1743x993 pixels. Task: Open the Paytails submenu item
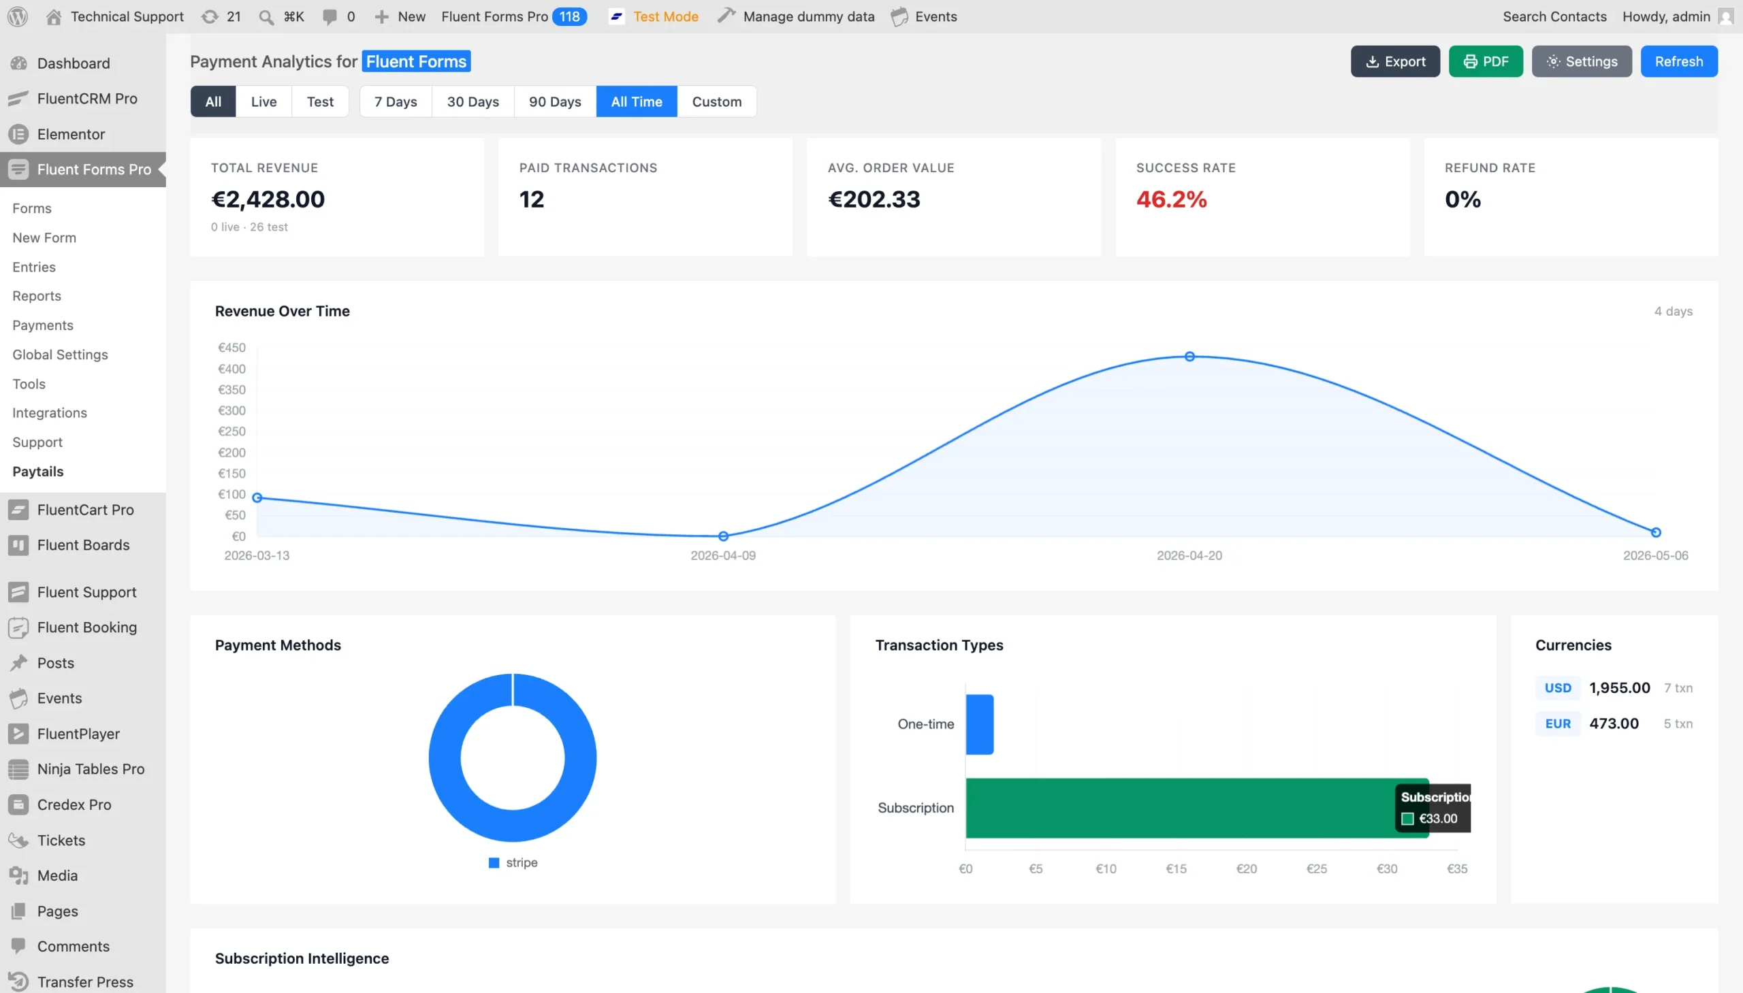[x=37, y=471]
